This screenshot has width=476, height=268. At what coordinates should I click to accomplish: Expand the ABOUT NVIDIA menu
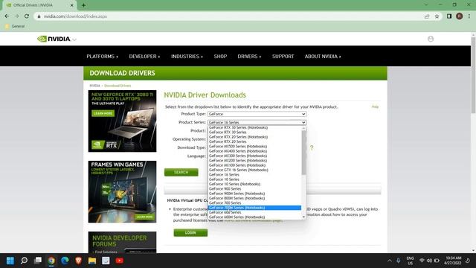(323, 57)
